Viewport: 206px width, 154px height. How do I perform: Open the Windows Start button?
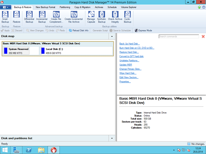5,150
